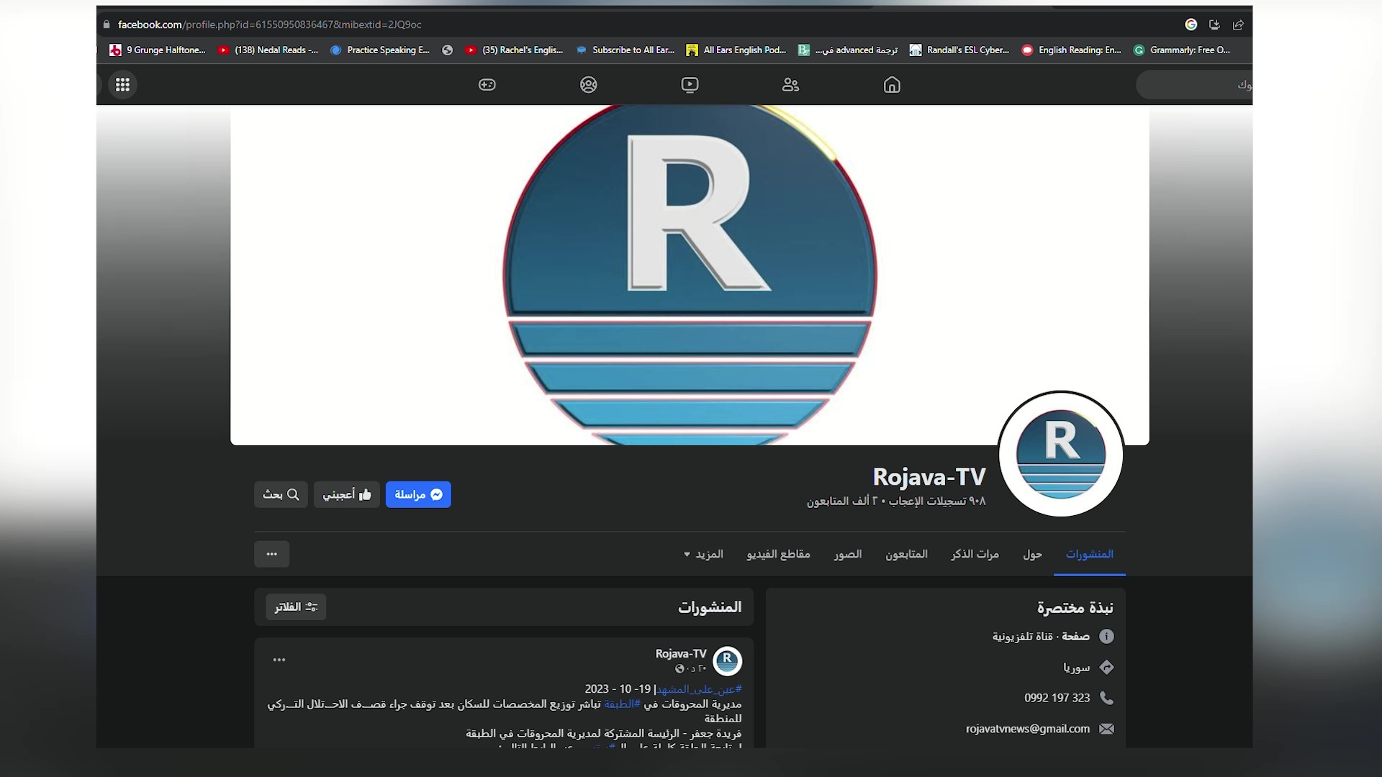Select the المنشورات posts tab
This screenshot has height=777, width=1382.
coord(1089,554)
